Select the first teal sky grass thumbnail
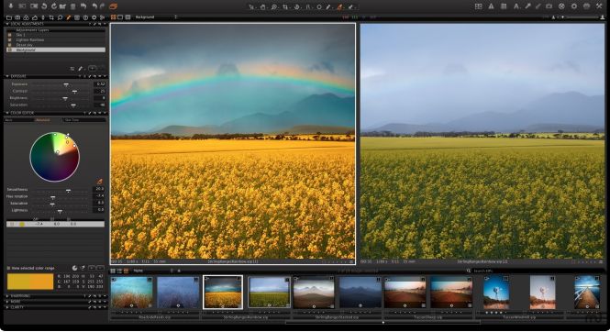 [131, 292]
